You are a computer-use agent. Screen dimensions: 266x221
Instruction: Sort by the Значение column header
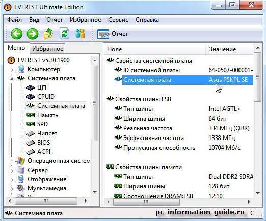[230, 49]
